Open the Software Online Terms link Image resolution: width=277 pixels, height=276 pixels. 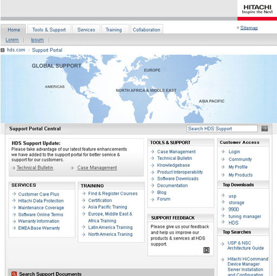(x=41, y=215)
